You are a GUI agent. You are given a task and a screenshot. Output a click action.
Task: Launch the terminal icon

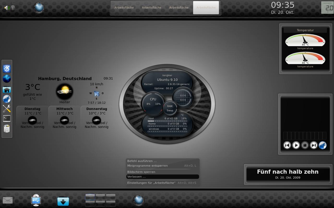tap(7, 119)
